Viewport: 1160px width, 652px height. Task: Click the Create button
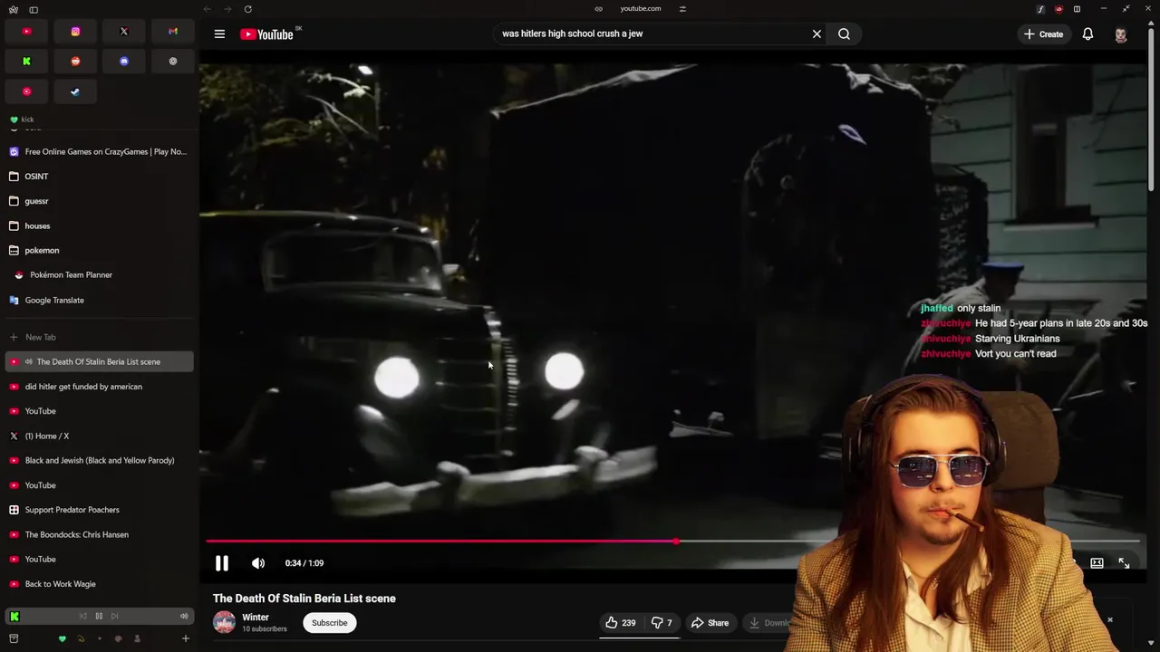1044,34
